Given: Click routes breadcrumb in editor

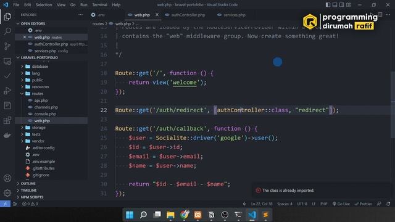Looking at the screenshot, I should 98,23.
